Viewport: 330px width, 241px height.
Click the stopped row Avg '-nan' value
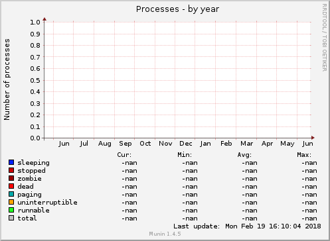tap(250, 171)
